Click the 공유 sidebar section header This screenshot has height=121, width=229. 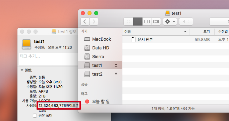coord(84,84)
